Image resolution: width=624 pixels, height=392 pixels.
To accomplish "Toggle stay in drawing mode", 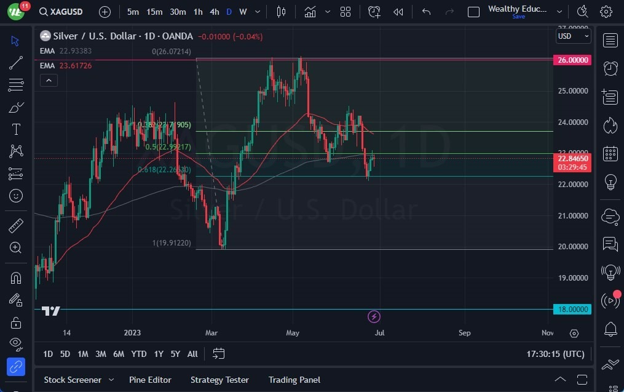I will (16, 300).
